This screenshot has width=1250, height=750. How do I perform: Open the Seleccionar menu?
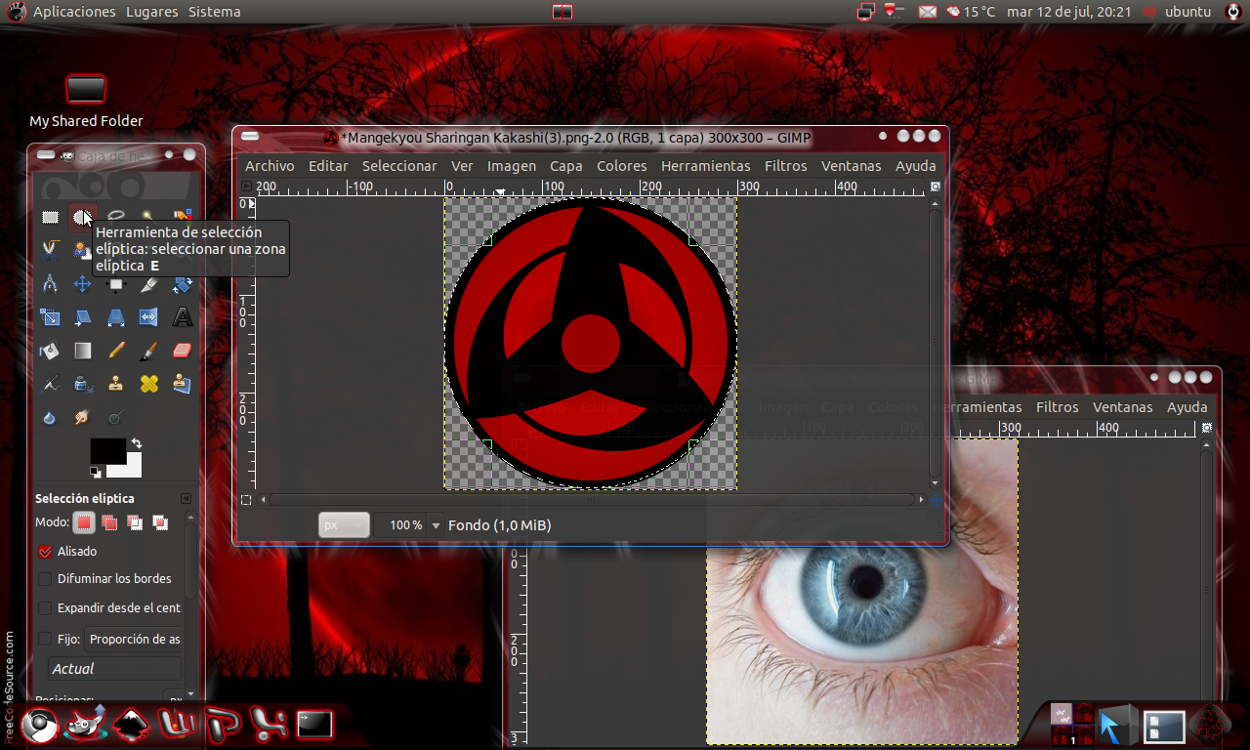click(x=399, y=166)
